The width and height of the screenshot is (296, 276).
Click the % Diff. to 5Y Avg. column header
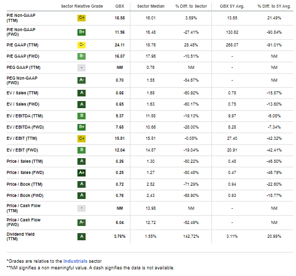click(274, 6)
